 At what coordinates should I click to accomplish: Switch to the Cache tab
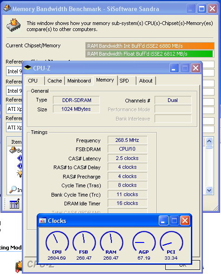coord(55,81)
